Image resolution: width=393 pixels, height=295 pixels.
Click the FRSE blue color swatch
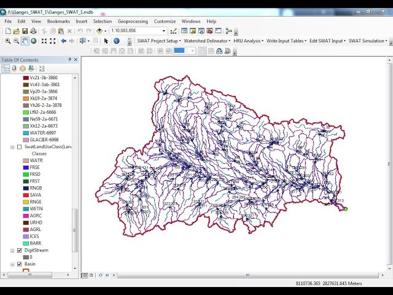[x=26, y=168]
